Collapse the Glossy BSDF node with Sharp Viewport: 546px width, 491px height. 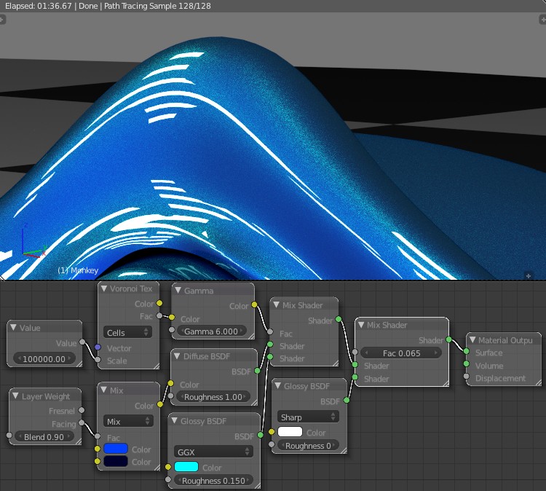278,386
